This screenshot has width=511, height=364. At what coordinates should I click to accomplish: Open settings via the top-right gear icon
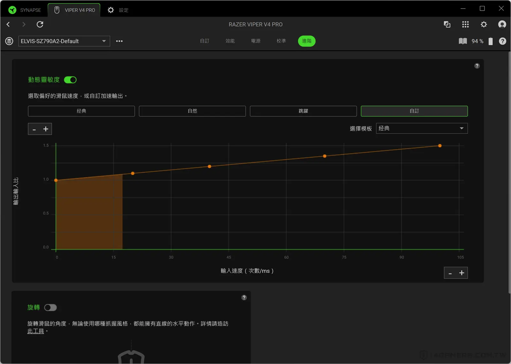(x=484, y=24)
